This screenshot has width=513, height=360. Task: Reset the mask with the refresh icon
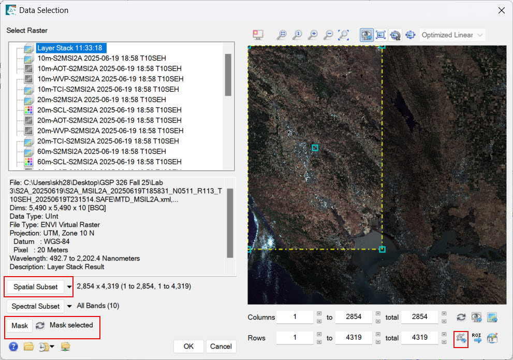40,326
